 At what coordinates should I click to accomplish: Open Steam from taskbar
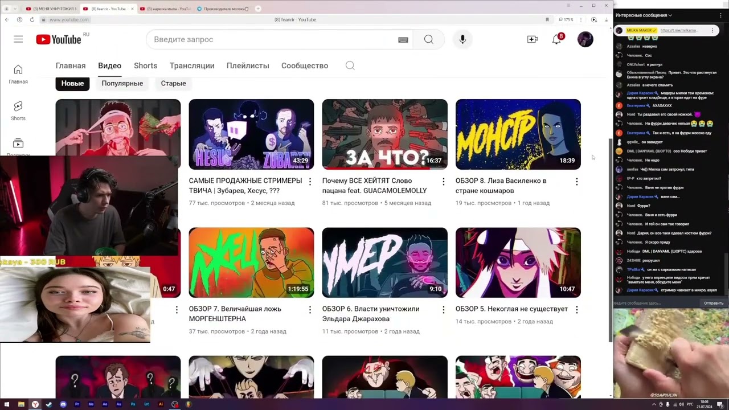49,404
